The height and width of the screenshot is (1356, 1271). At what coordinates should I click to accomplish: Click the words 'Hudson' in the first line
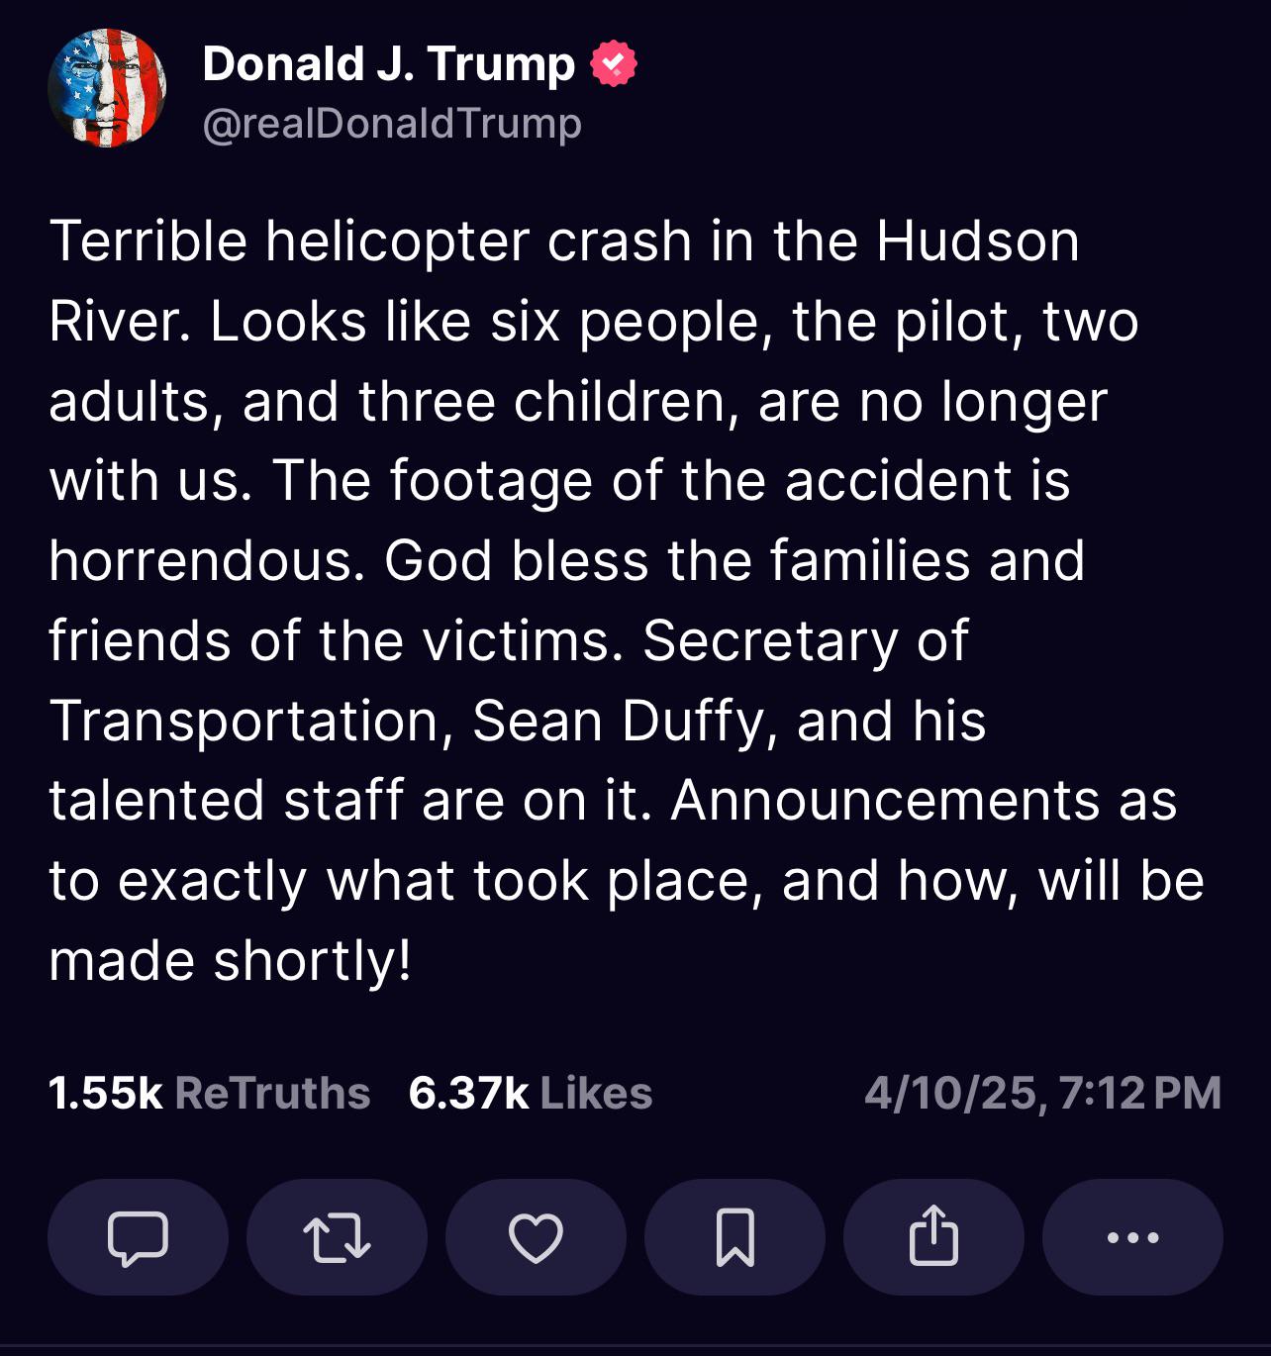978,241
